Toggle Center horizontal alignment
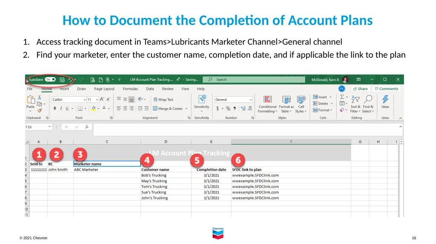This screenshot has width=436, height=244. coord(125,108)
